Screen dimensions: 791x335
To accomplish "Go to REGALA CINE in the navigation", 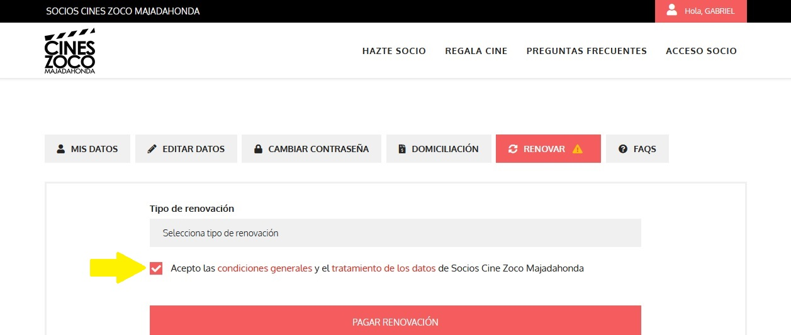I will [x=476, y=51].
